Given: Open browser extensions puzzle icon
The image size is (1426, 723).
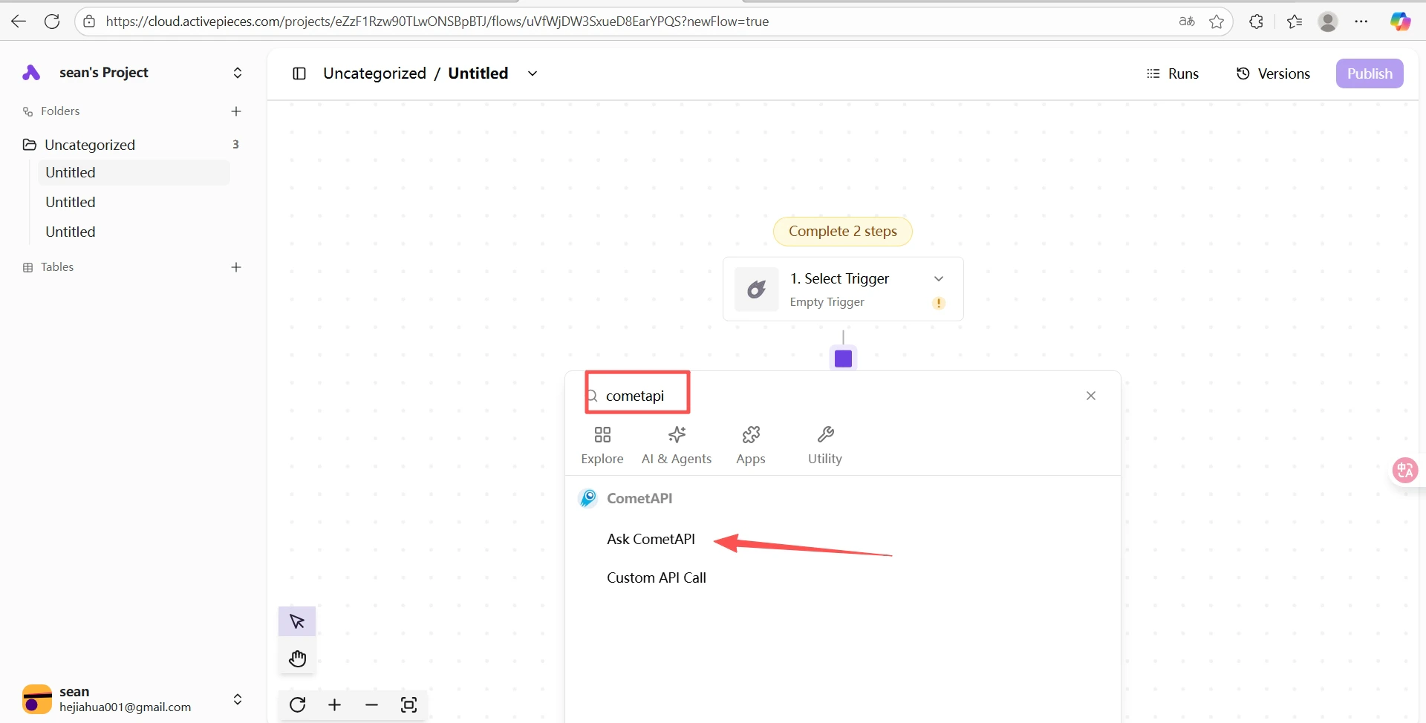Looking at the screenshot, I should tap(1257, 22).
